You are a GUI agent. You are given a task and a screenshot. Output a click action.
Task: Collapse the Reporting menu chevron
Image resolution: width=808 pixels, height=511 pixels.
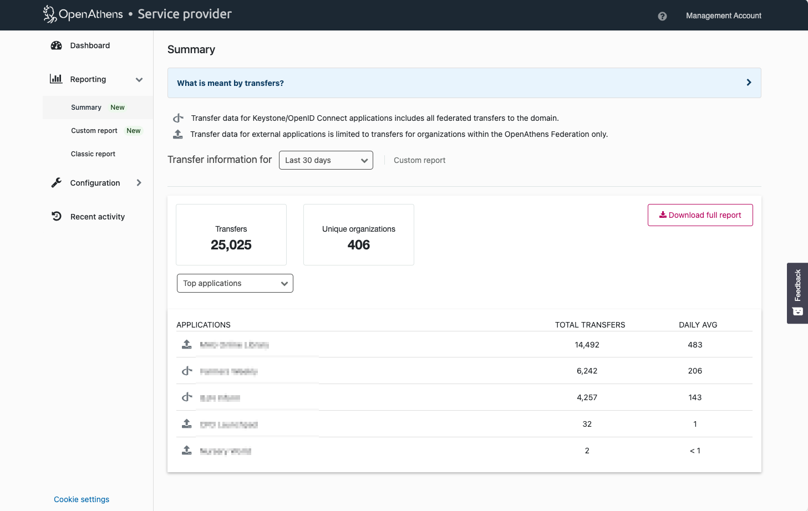click(x=139, y=79)
